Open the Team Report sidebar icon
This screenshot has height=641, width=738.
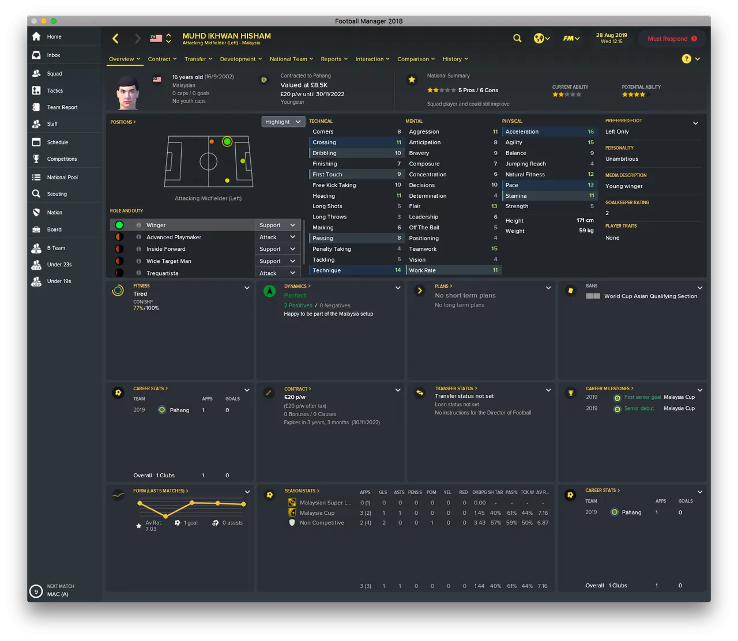[36, 107]
